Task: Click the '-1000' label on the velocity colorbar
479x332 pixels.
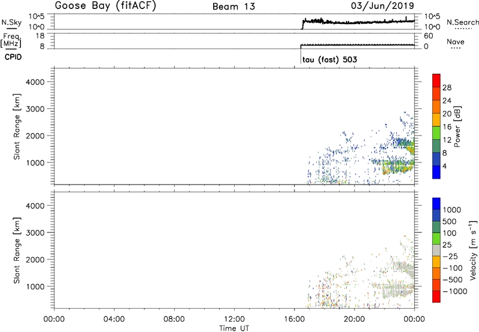Action: 454,291
